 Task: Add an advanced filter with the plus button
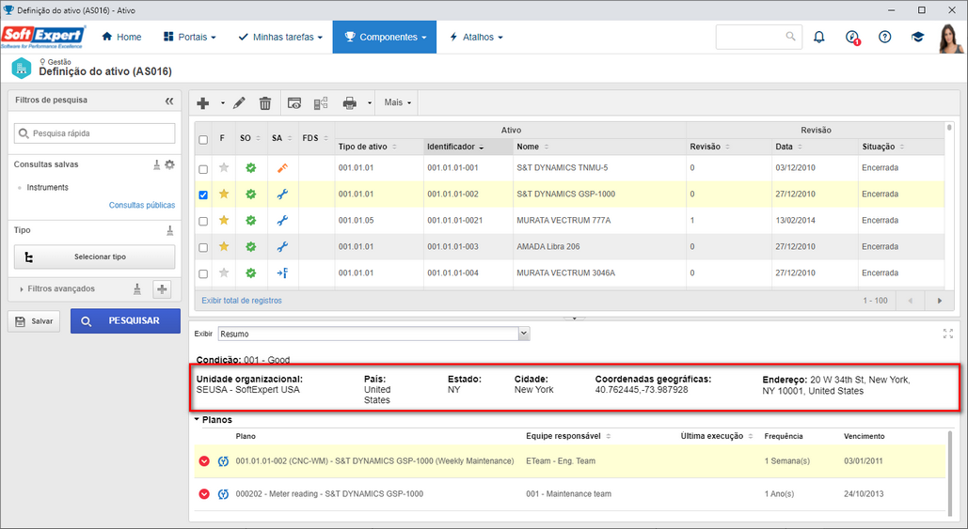(x=162, y=289)
